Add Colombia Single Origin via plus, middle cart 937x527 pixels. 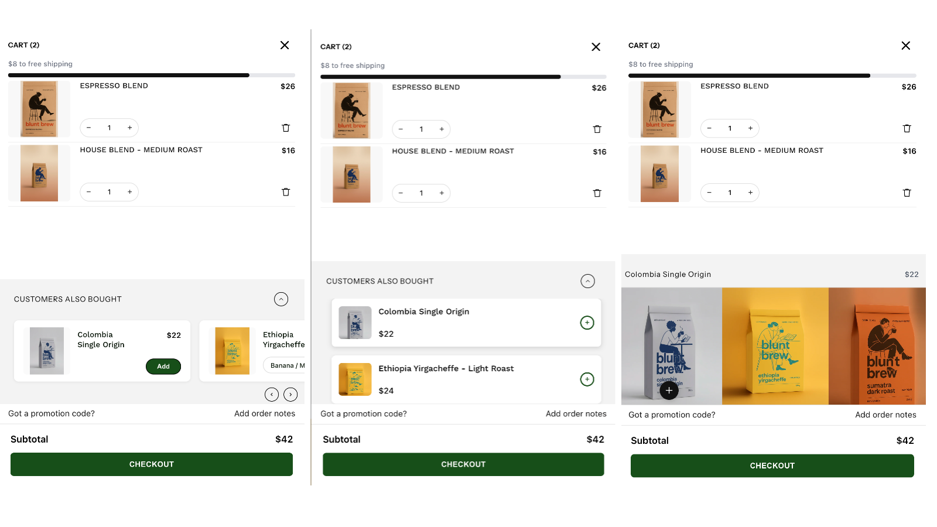(587, 323)
